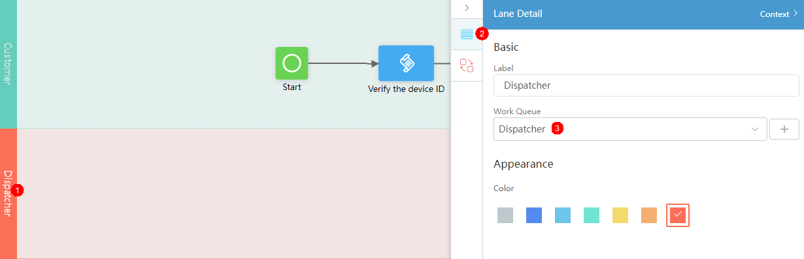Pick the light blue color swatch
The image size is (804, 259).
[563, 215]
